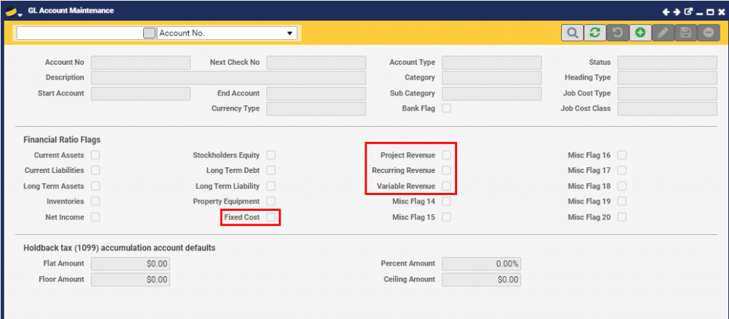
Task: Toggle the Bank Flag checkbox
Action: click(x=446, y=108)
